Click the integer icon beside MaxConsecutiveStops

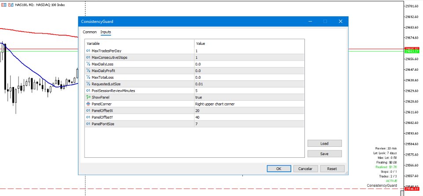[x=88, y=57]
